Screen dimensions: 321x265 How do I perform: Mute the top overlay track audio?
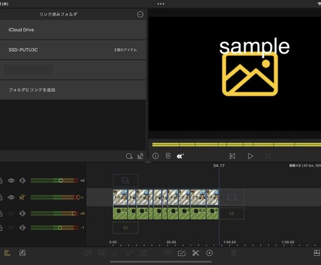(x=22, y=181)
